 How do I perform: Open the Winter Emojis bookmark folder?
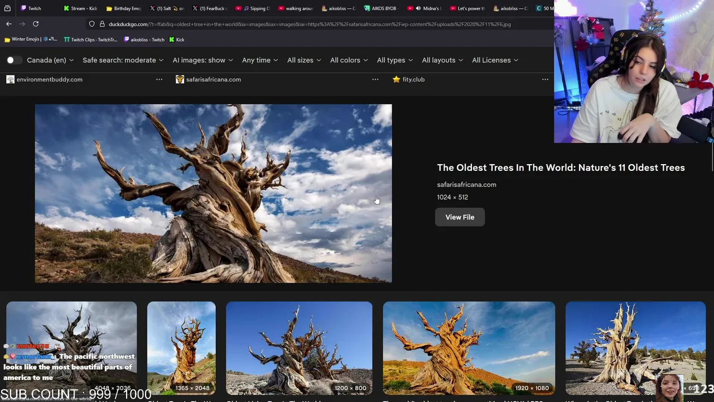(x=31, y=40)
